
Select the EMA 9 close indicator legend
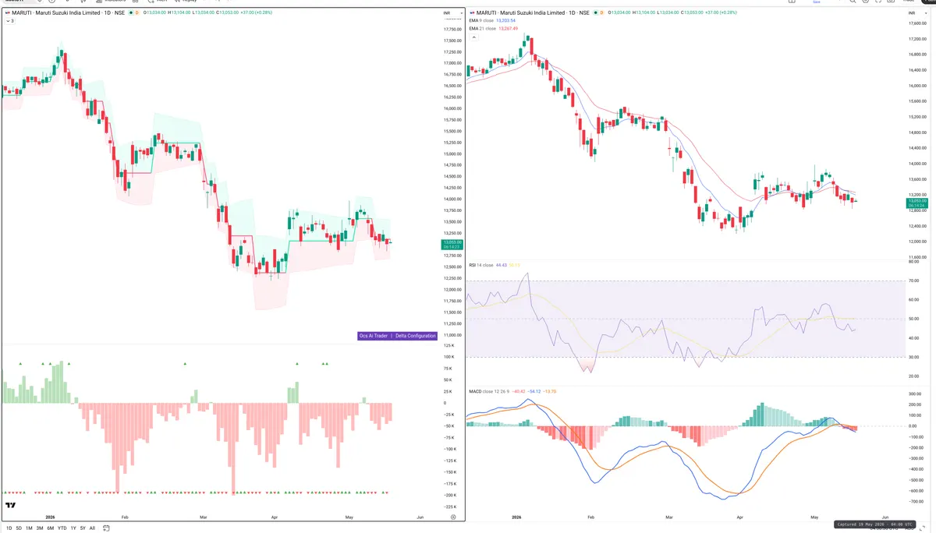[480, 20]
